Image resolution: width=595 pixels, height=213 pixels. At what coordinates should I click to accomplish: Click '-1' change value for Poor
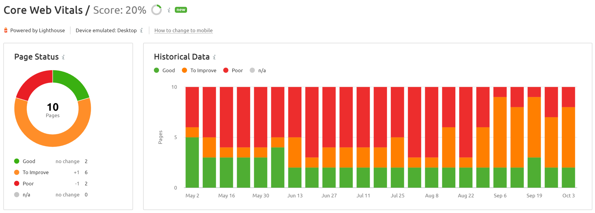(77, 184)
